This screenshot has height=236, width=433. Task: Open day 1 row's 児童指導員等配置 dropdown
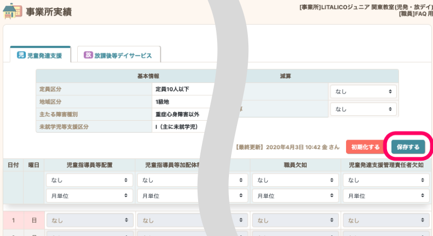(89, 220)
